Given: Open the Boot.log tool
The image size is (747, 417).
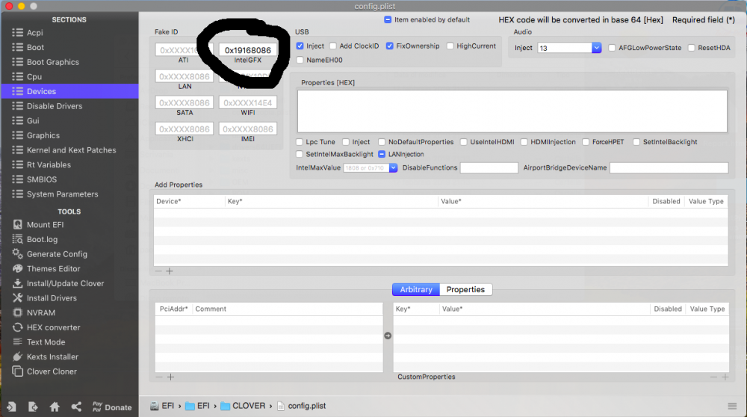Looking at the screenshot, I should coord(42,239).
